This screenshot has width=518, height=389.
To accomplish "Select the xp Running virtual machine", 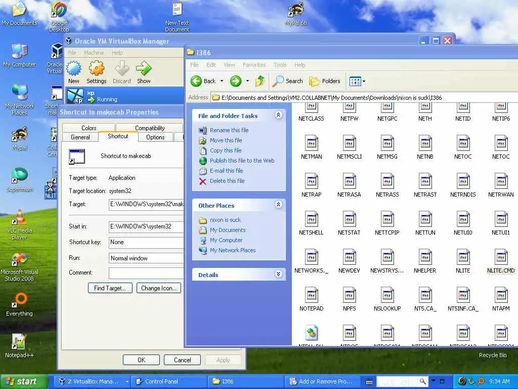I will coord(124,96).
